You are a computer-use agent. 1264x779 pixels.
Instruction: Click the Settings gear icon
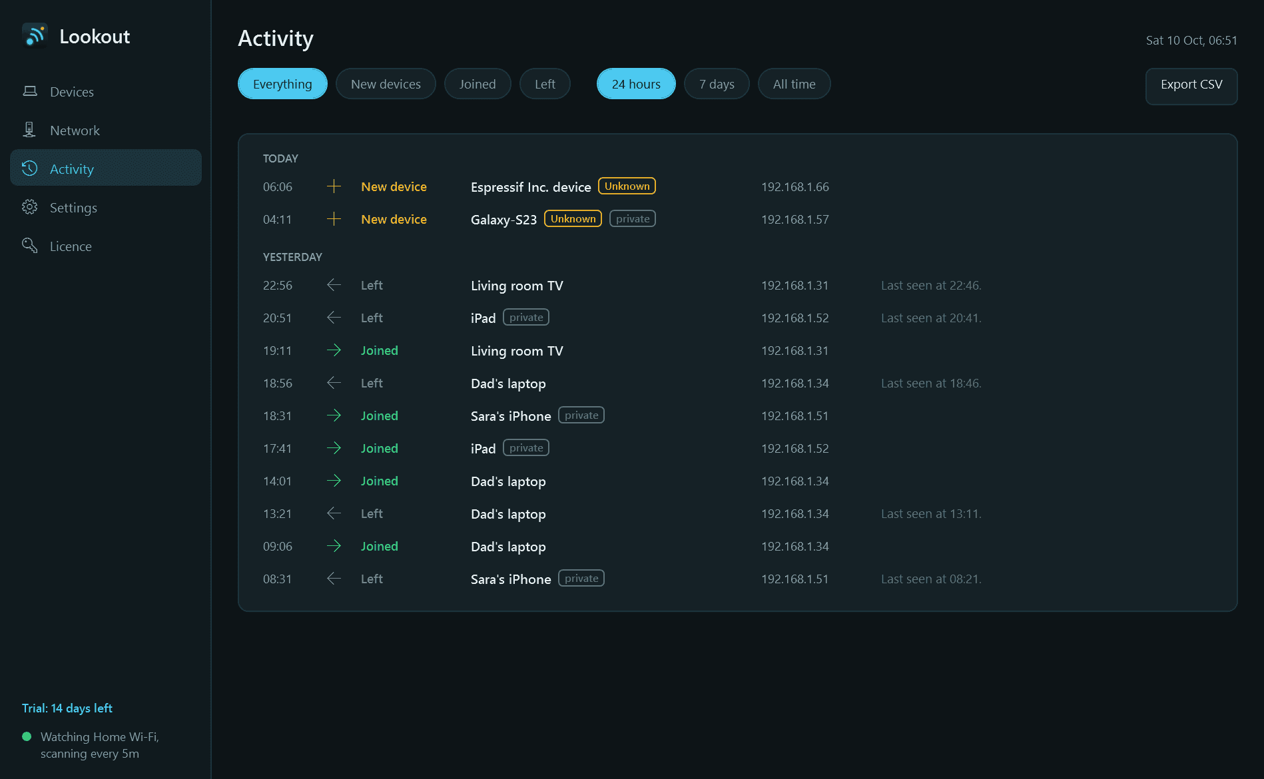pyautogui.click(x=30, y=207)
